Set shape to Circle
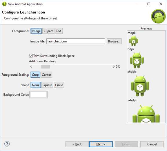The height and width of the screenshot is (151, 167). (x=59, y=85)
